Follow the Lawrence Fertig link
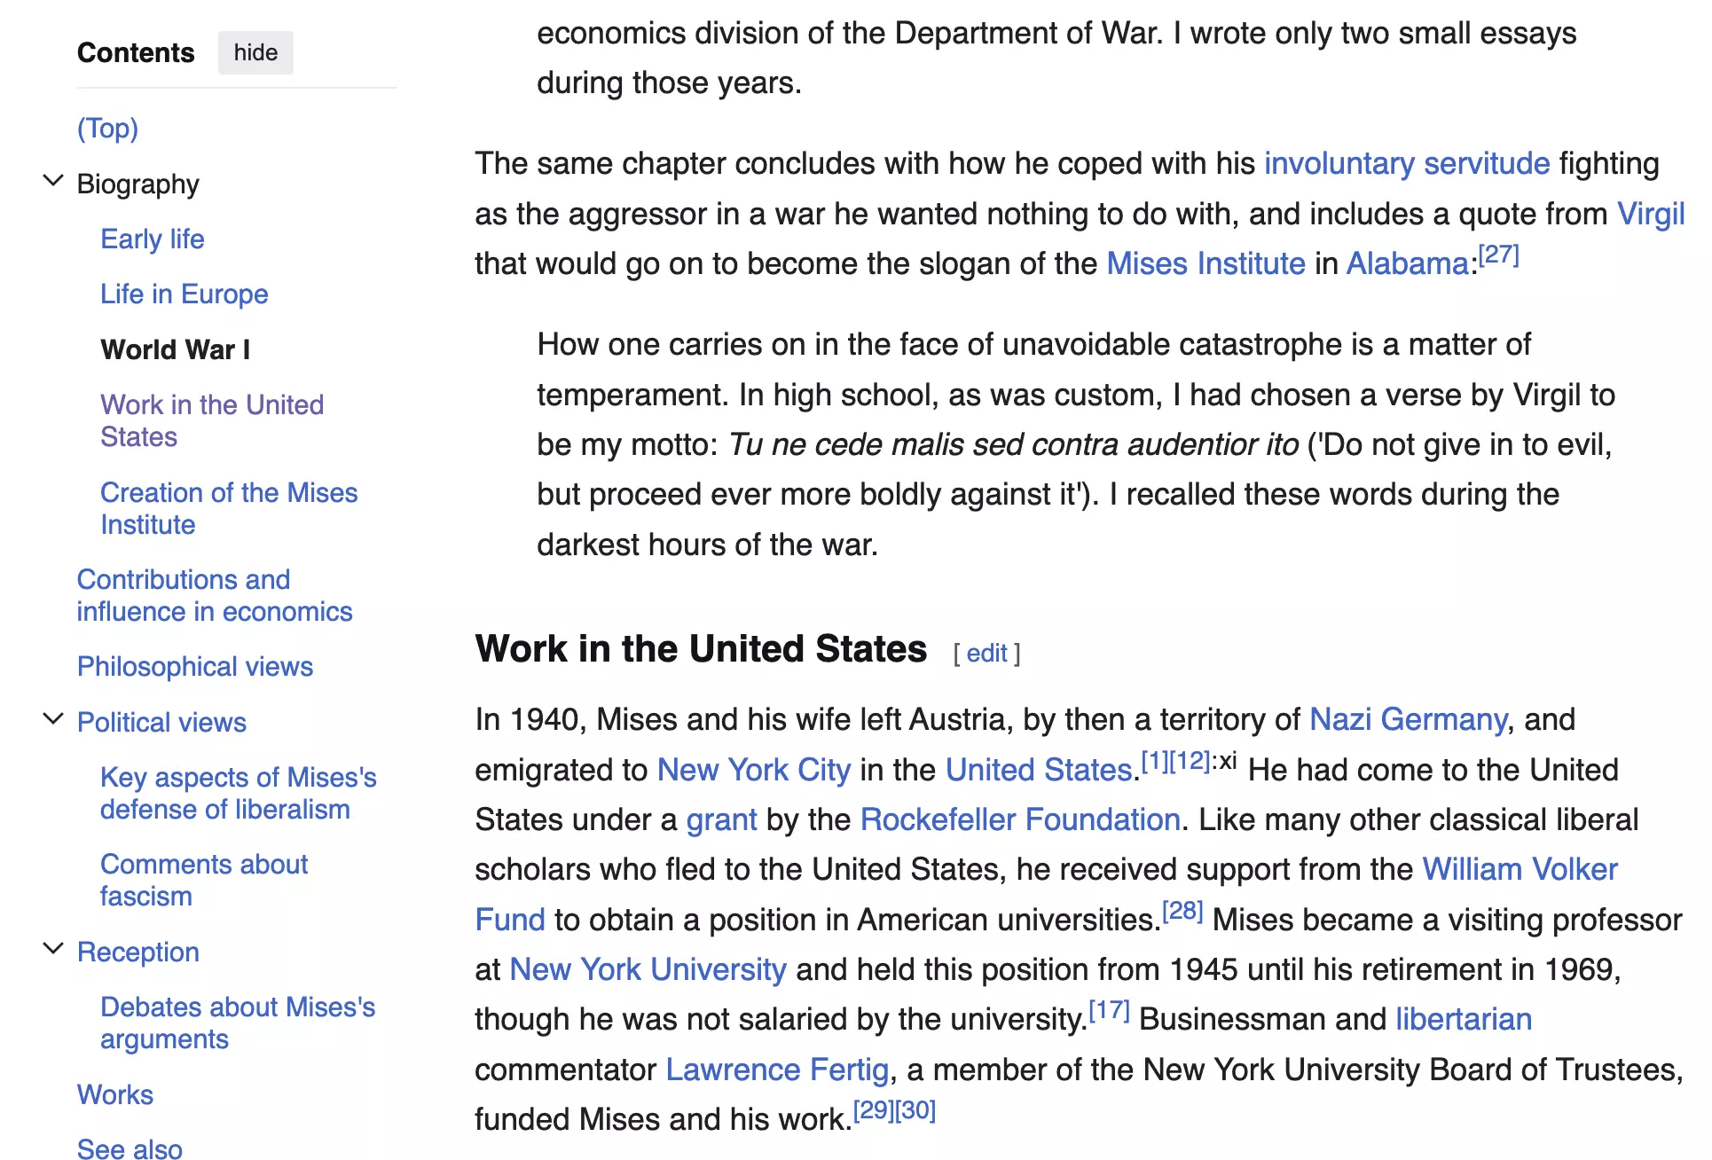1712x1160 pixels. (778, 1070)
